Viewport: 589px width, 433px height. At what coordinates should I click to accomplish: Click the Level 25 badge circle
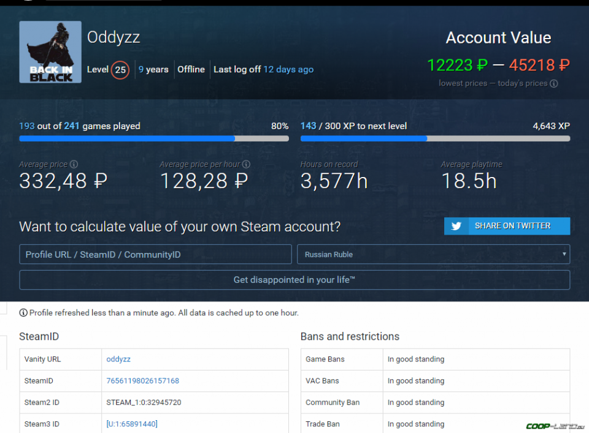point(120,70)
